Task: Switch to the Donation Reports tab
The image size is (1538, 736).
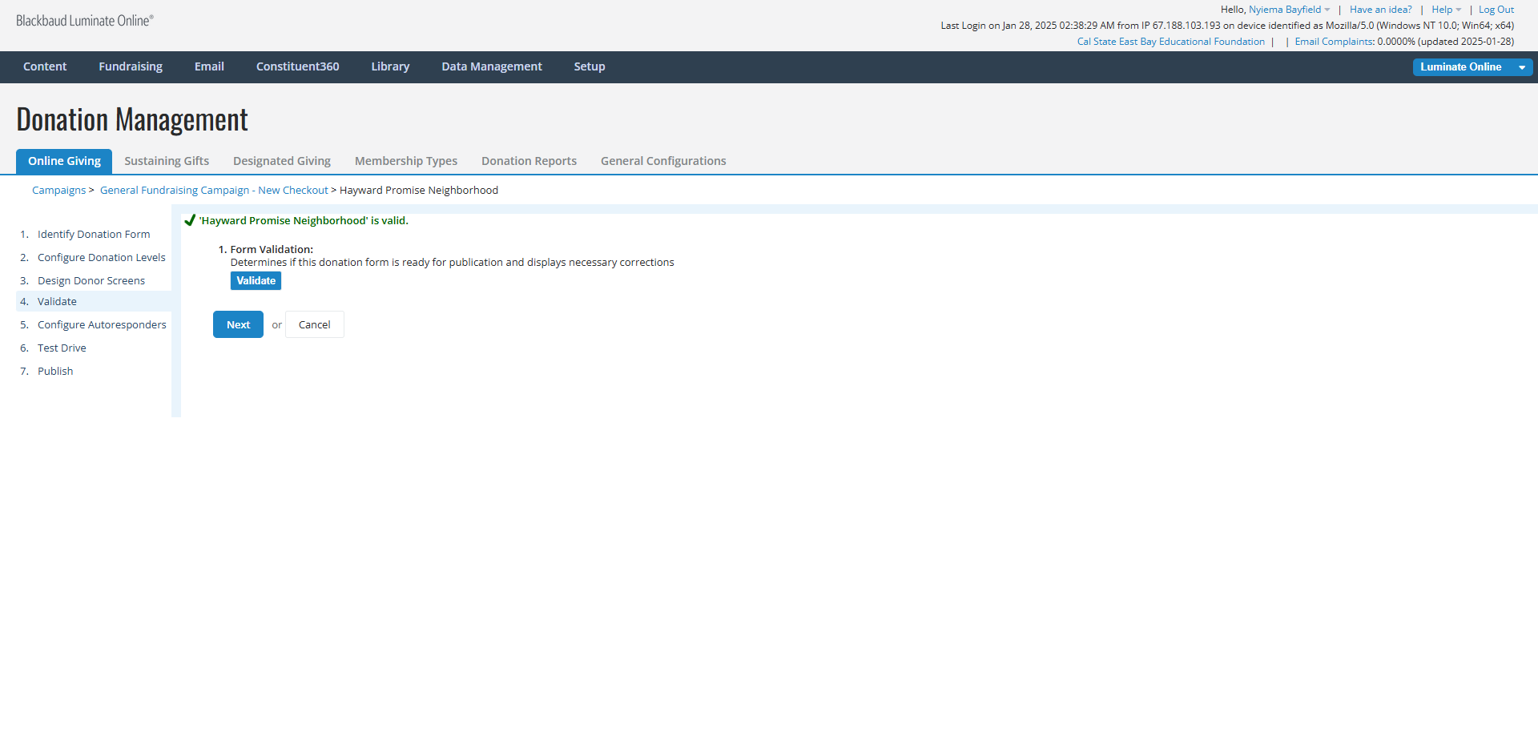Action: (x=529, y=161)
